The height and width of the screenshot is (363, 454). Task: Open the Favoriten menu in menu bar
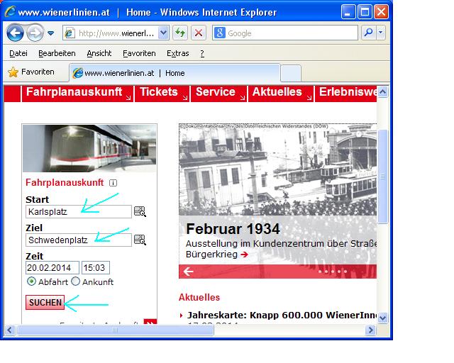point(139,53)
